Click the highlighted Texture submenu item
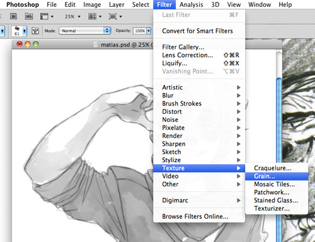Viewport: 315px width, 242px height. pyautogui.click(x=199, y=168)
